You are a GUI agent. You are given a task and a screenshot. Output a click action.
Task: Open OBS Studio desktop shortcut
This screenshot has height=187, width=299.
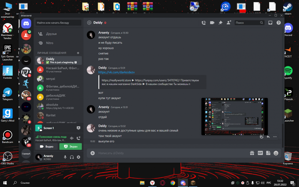[x=8, y=158]
